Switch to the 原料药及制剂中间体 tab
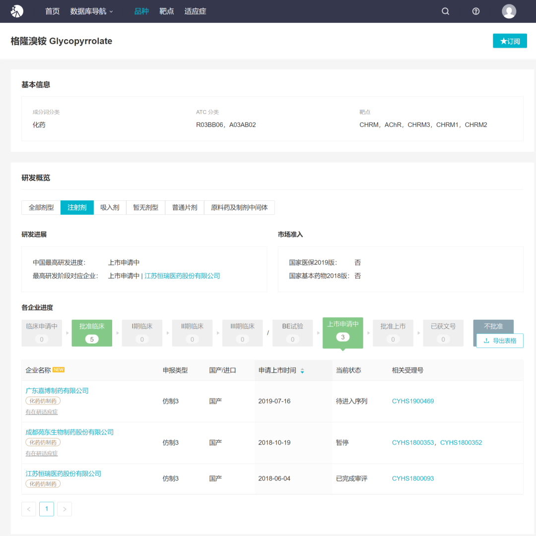Viewport: 536px width, 536px height. (x=239, y=207)
